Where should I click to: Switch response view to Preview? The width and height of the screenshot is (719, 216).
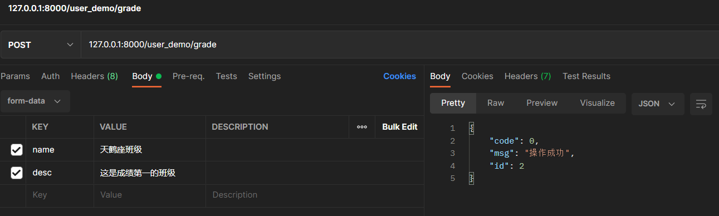[x=542, y=103]
